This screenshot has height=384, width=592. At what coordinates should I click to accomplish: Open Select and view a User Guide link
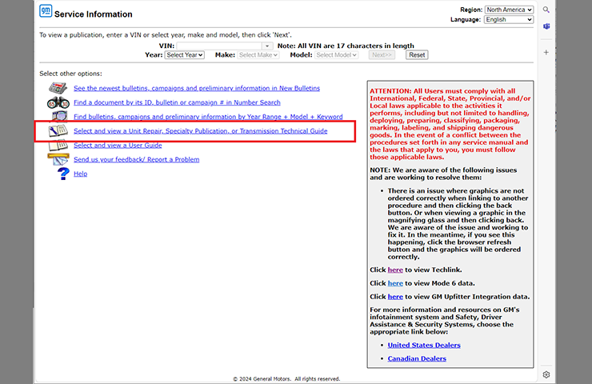coord(118,146)
